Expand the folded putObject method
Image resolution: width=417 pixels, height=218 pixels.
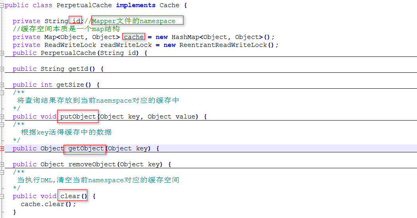pos(2,117)
